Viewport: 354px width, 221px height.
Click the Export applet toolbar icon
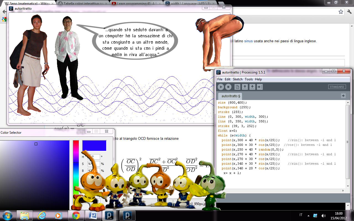[260, 87]
